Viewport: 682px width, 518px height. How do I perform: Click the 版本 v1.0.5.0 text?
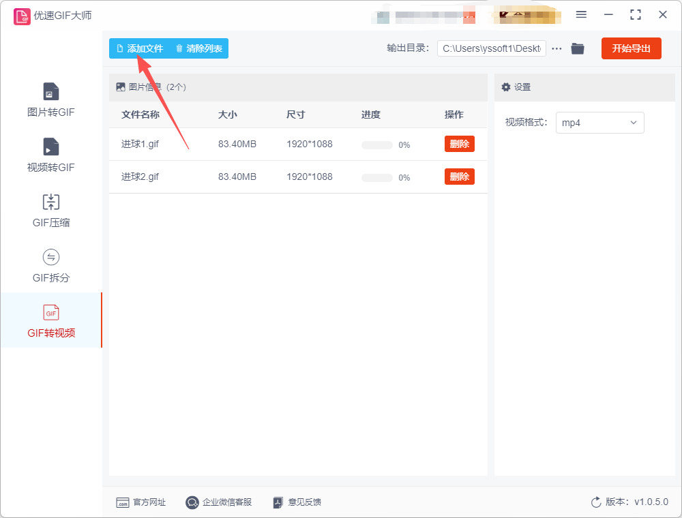coord(637,502)
